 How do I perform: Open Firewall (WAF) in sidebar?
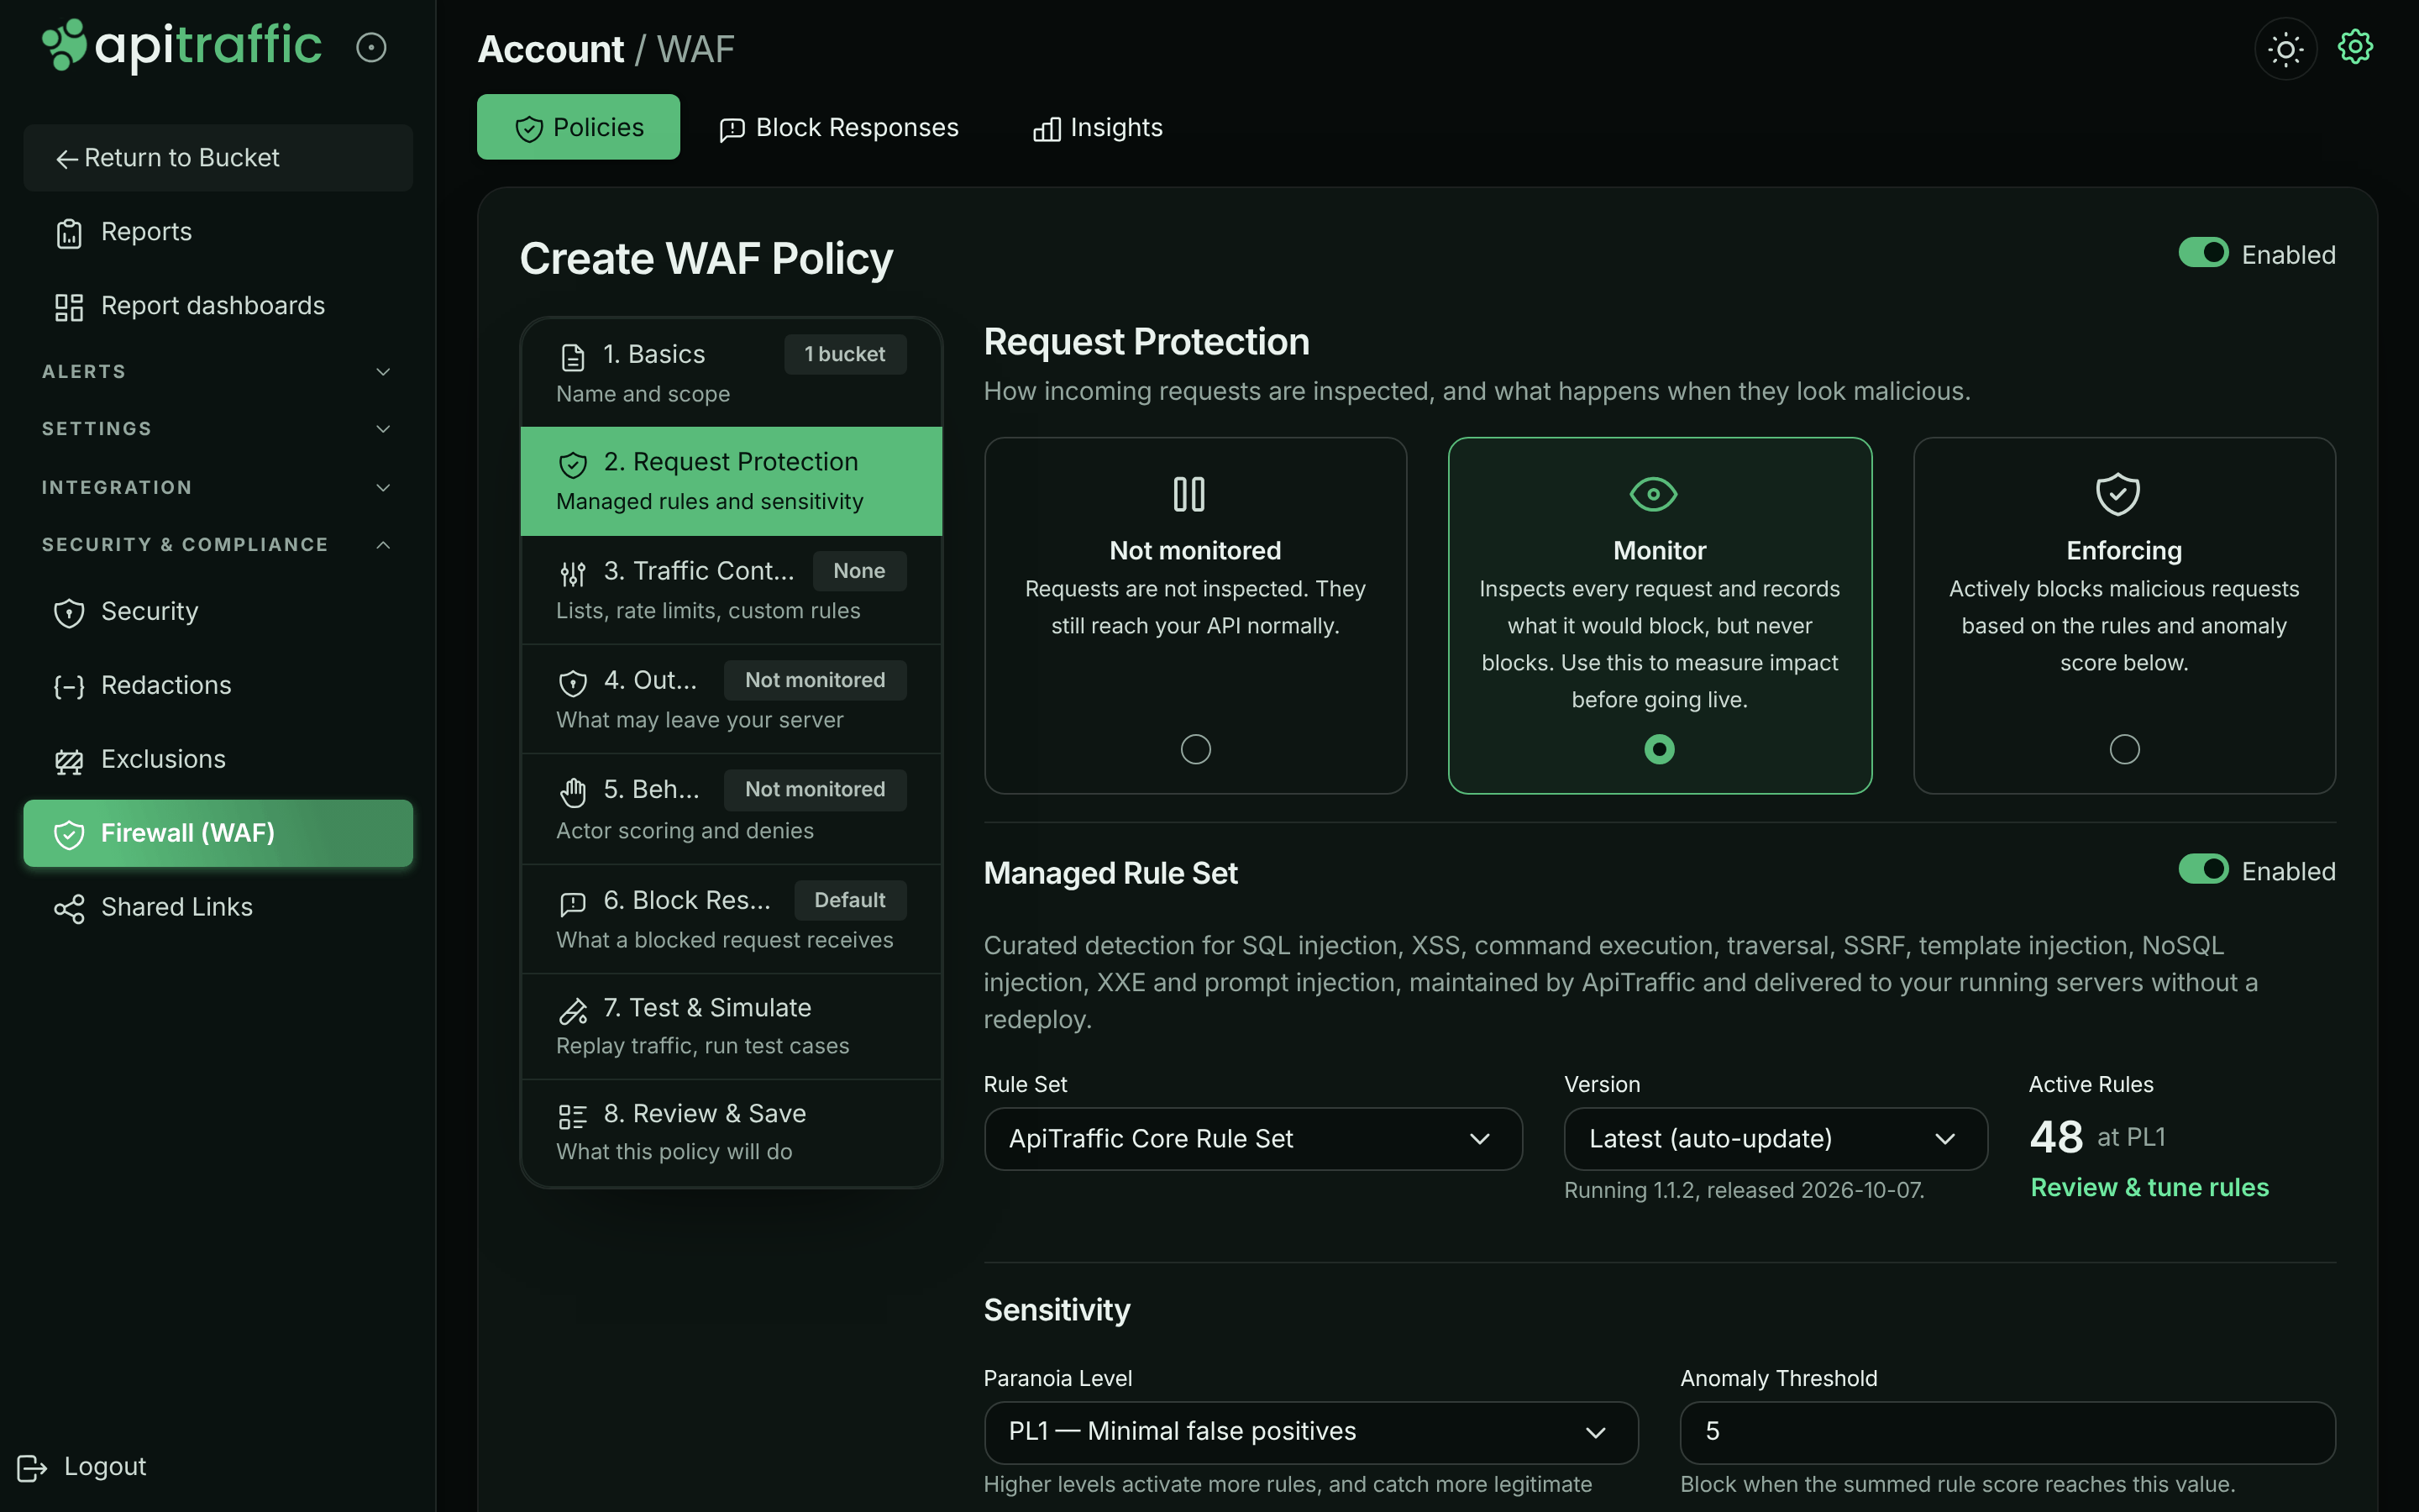(x=217, y=833)
